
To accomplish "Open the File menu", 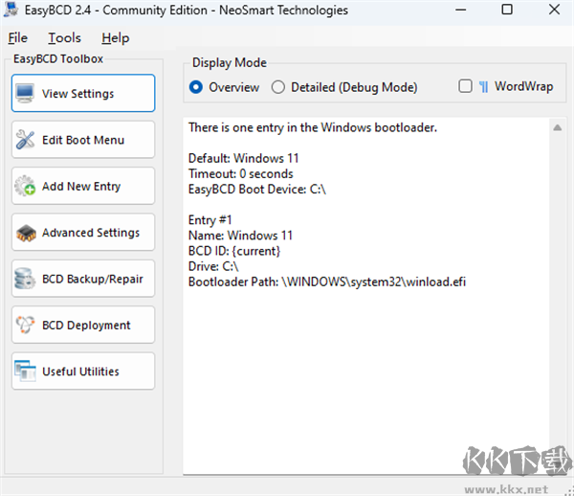I will (x=17, y=37).
